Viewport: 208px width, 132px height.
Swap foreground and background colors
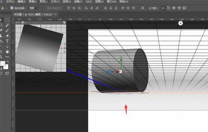pyautogui.click(x=8, y=62)
